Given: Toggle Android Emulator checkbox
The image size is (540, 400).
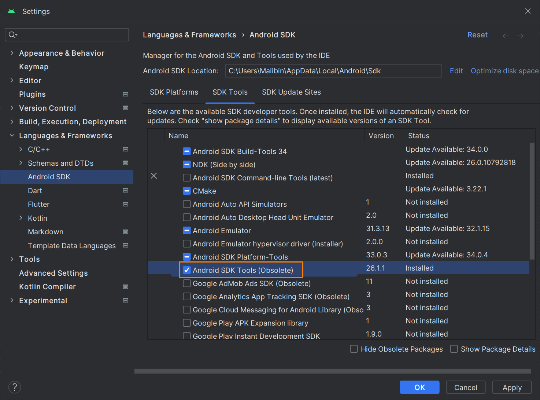Looking at the screenshot, I should (187, 230).
